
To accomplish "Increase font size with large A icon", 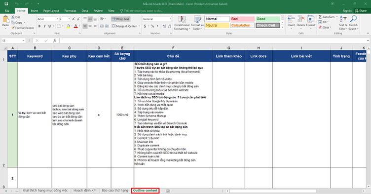I will [x=74, y=19].
